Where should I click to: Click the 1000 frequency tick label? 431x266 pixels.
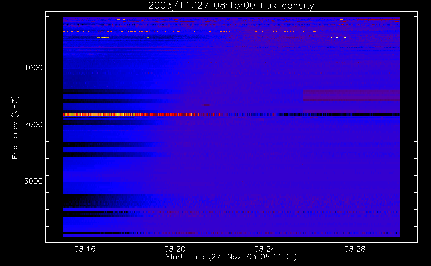(x=33, y=68)
